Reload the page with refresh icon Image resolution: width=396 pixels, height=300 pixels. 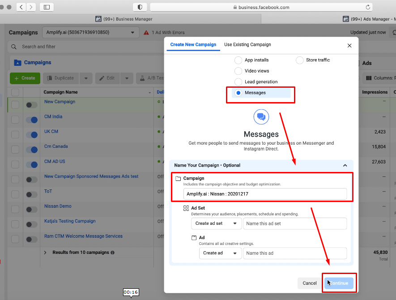[368, 7]
